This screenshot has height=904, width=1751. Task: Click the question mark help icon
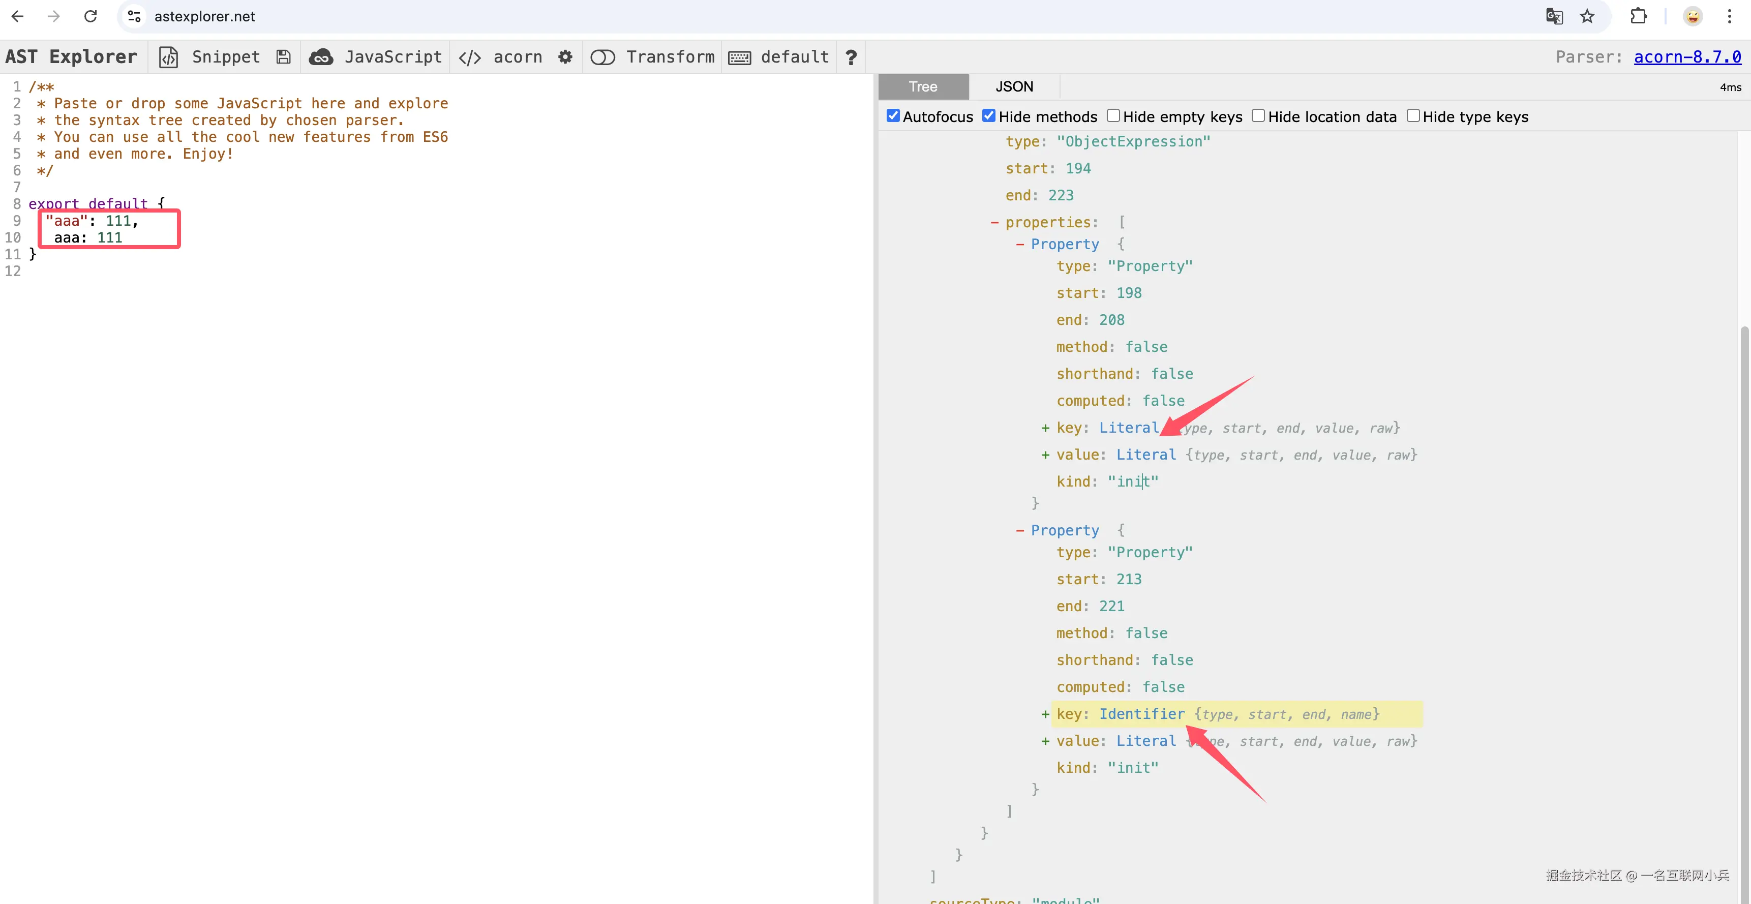pos(851,57)
